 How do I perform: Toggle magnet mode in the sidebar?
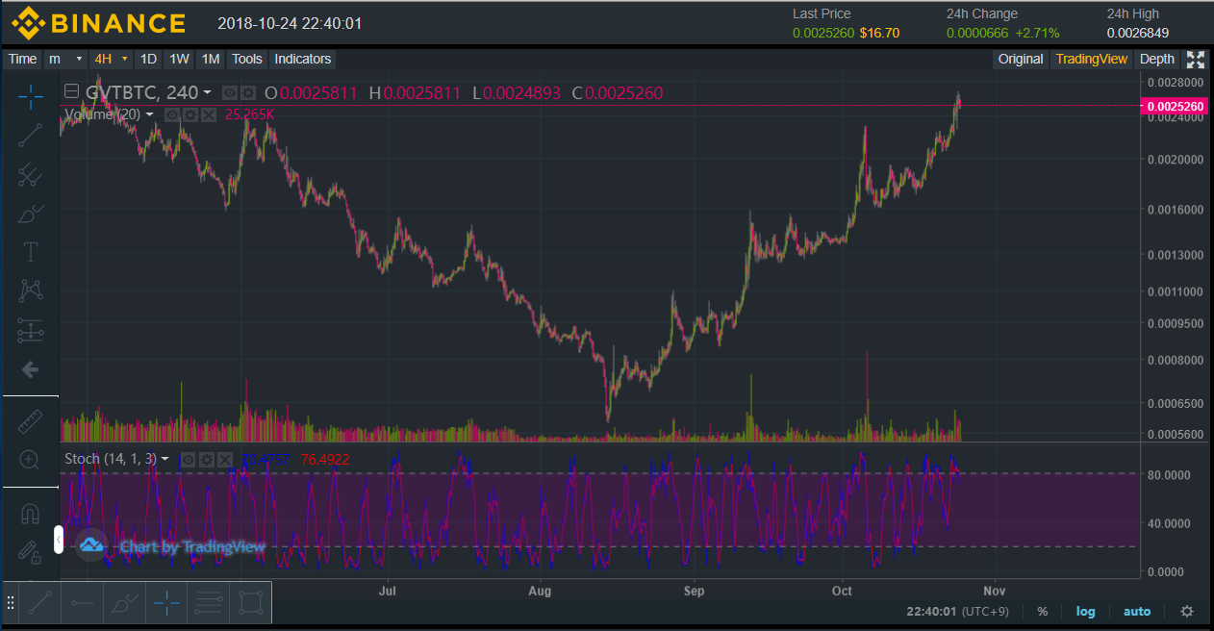tap(31, 514)
